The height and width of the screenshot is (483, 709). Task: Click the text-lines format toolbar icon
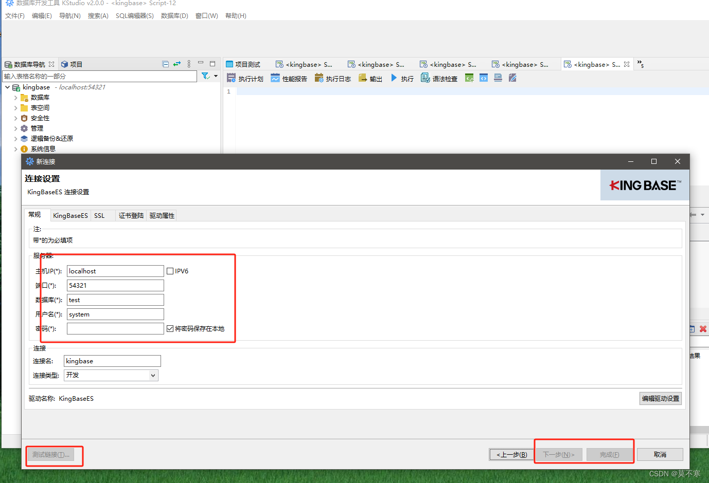[498, 78]
